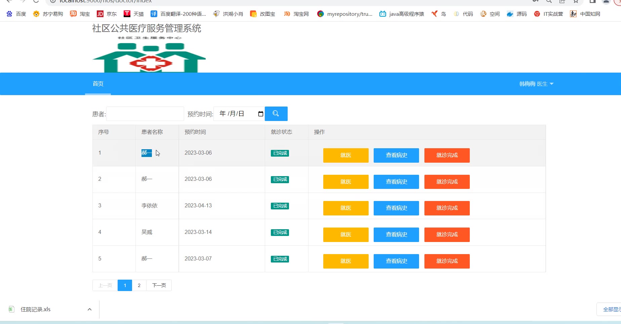Open the 改图宝 bookmark
621x324 pixels.
coord(263,14)
